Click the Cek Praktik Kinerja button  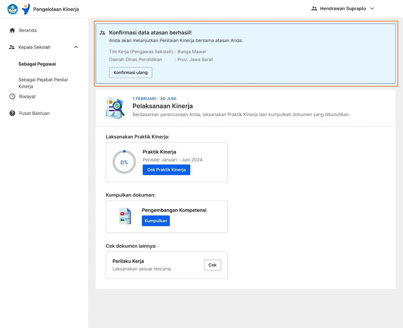166,170
